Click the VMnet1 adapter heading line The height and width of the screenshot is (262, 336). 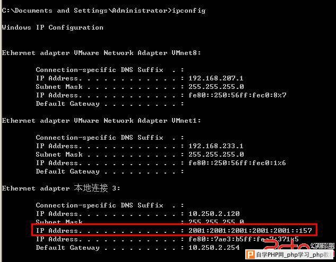(101, 121)
